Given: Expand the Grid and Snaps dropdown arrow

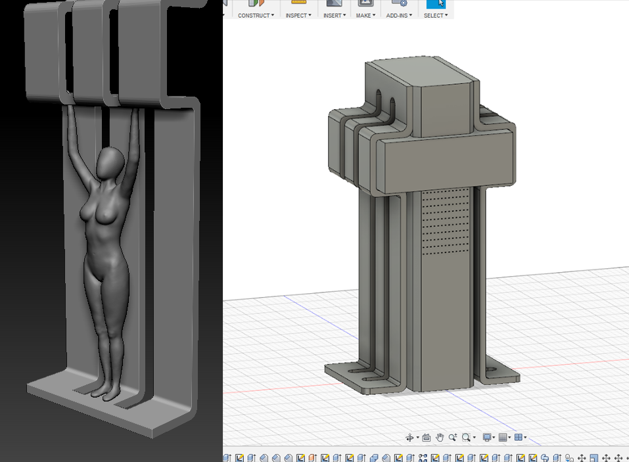Looking at the screenshot, I should click(510, 438).
